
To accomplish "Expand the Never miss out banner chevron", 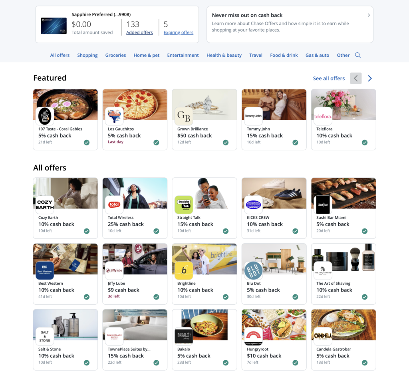I will [369, 15].
